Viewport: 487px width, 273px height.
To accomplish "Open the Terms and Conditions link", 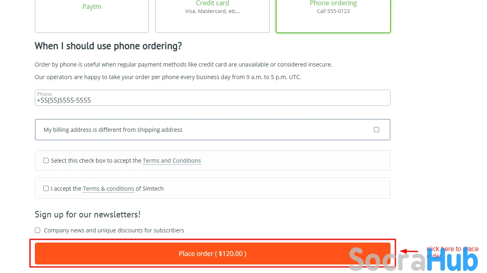I will (x=172, y=161).
